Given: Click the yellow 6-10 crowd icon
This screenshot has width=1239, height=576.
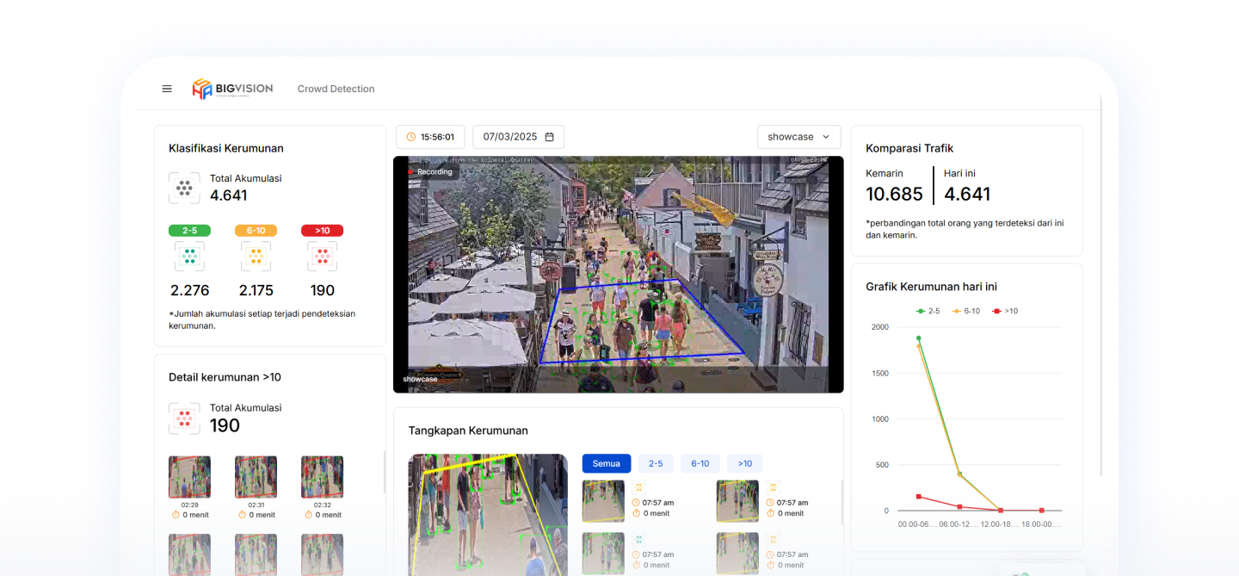Looking at the screenshot, I should [256, 256].
